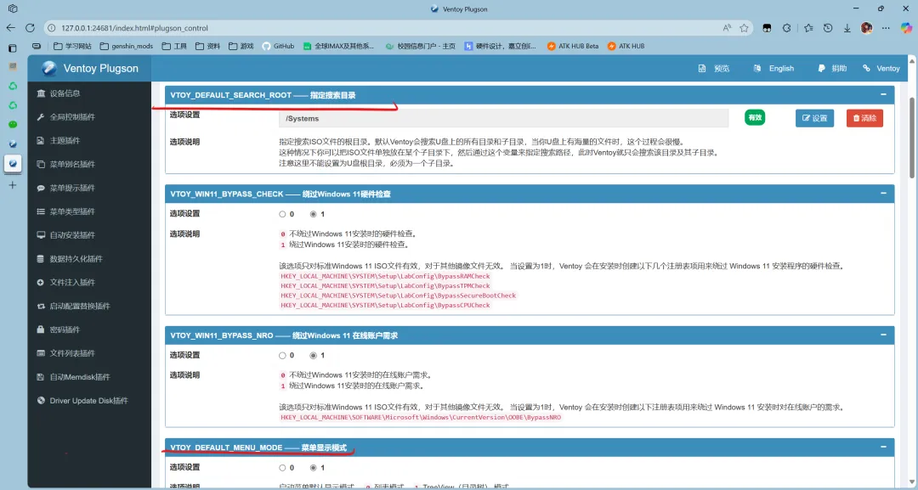Set VTOY_DEFAULT_MENU_MODE to 0
Image resolution: width=918 pixels, height=490 pixels.
coord(282,467)
